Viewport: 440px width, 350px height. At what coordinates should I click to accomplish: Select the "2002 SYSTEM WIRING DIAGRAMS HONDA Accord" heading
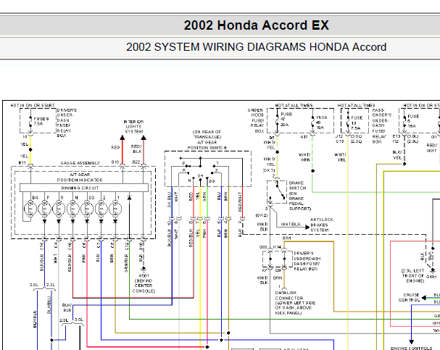(256, 47)
